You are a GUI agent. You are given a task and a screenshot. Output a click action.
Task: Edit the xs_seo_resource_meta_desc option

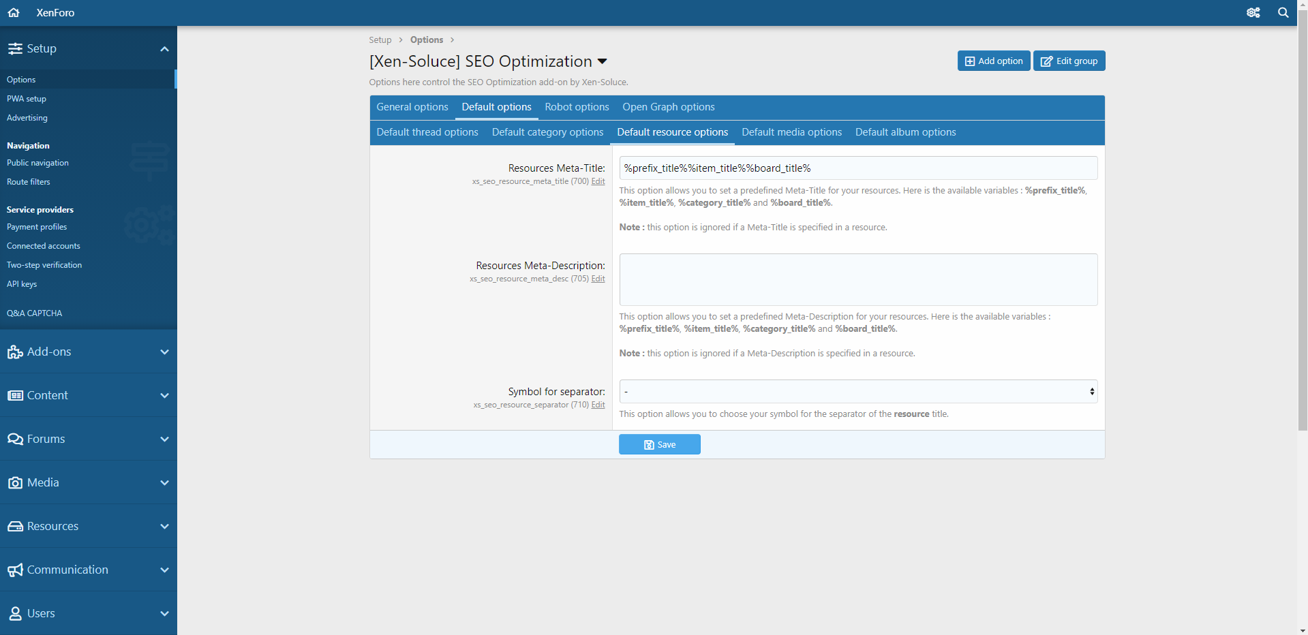598,279
